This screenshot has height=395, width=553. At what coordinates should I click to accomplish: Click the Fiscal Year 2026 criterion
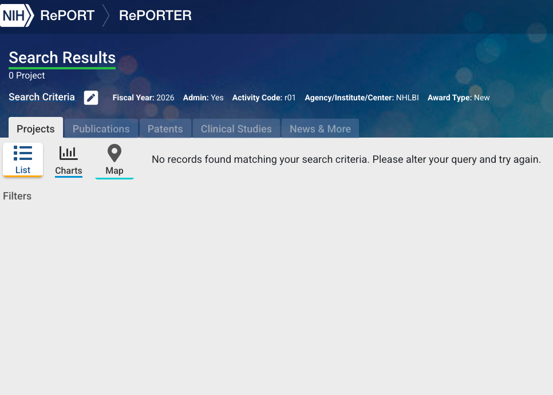click(143, 98)
